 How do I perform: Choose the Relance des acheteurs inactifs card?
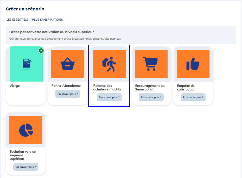coord(109,76)
